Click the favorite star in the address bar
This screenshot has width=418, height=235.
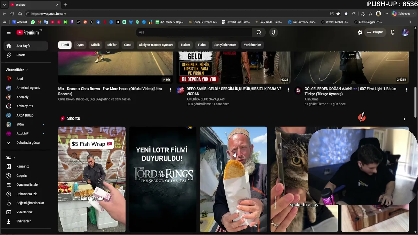(x=338, y=14)
